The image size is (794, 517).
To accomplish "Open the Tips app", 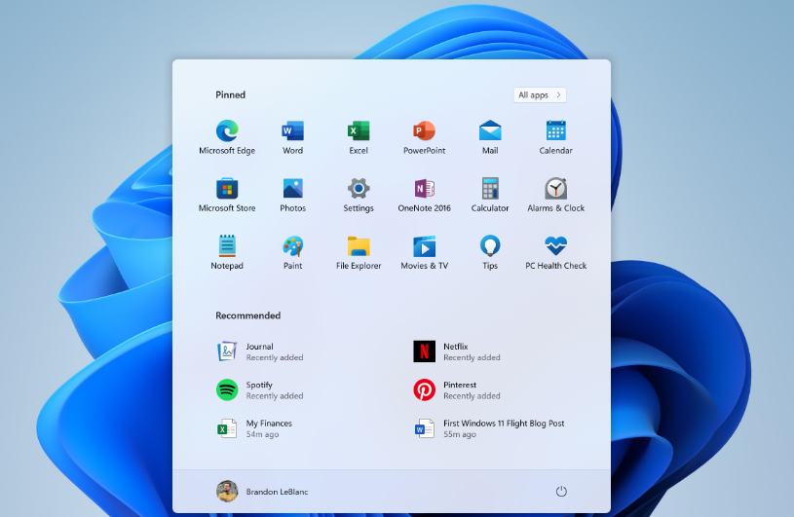I will click(490, 252).
